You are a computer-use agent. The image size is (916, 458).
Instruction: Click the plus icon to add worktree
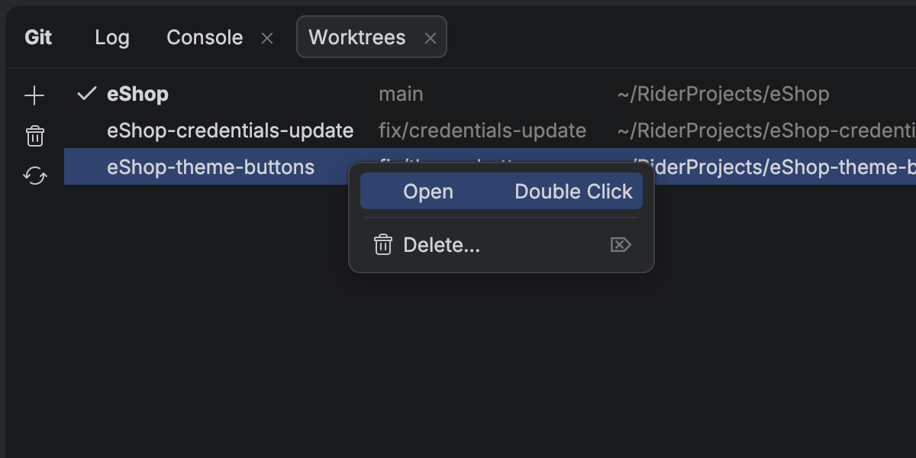(x=34, y=95)
